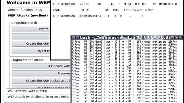Screen dimensions: 184x103
Task: Click the Start fake authentication button under ChopChop
Action: click(31, 29)
